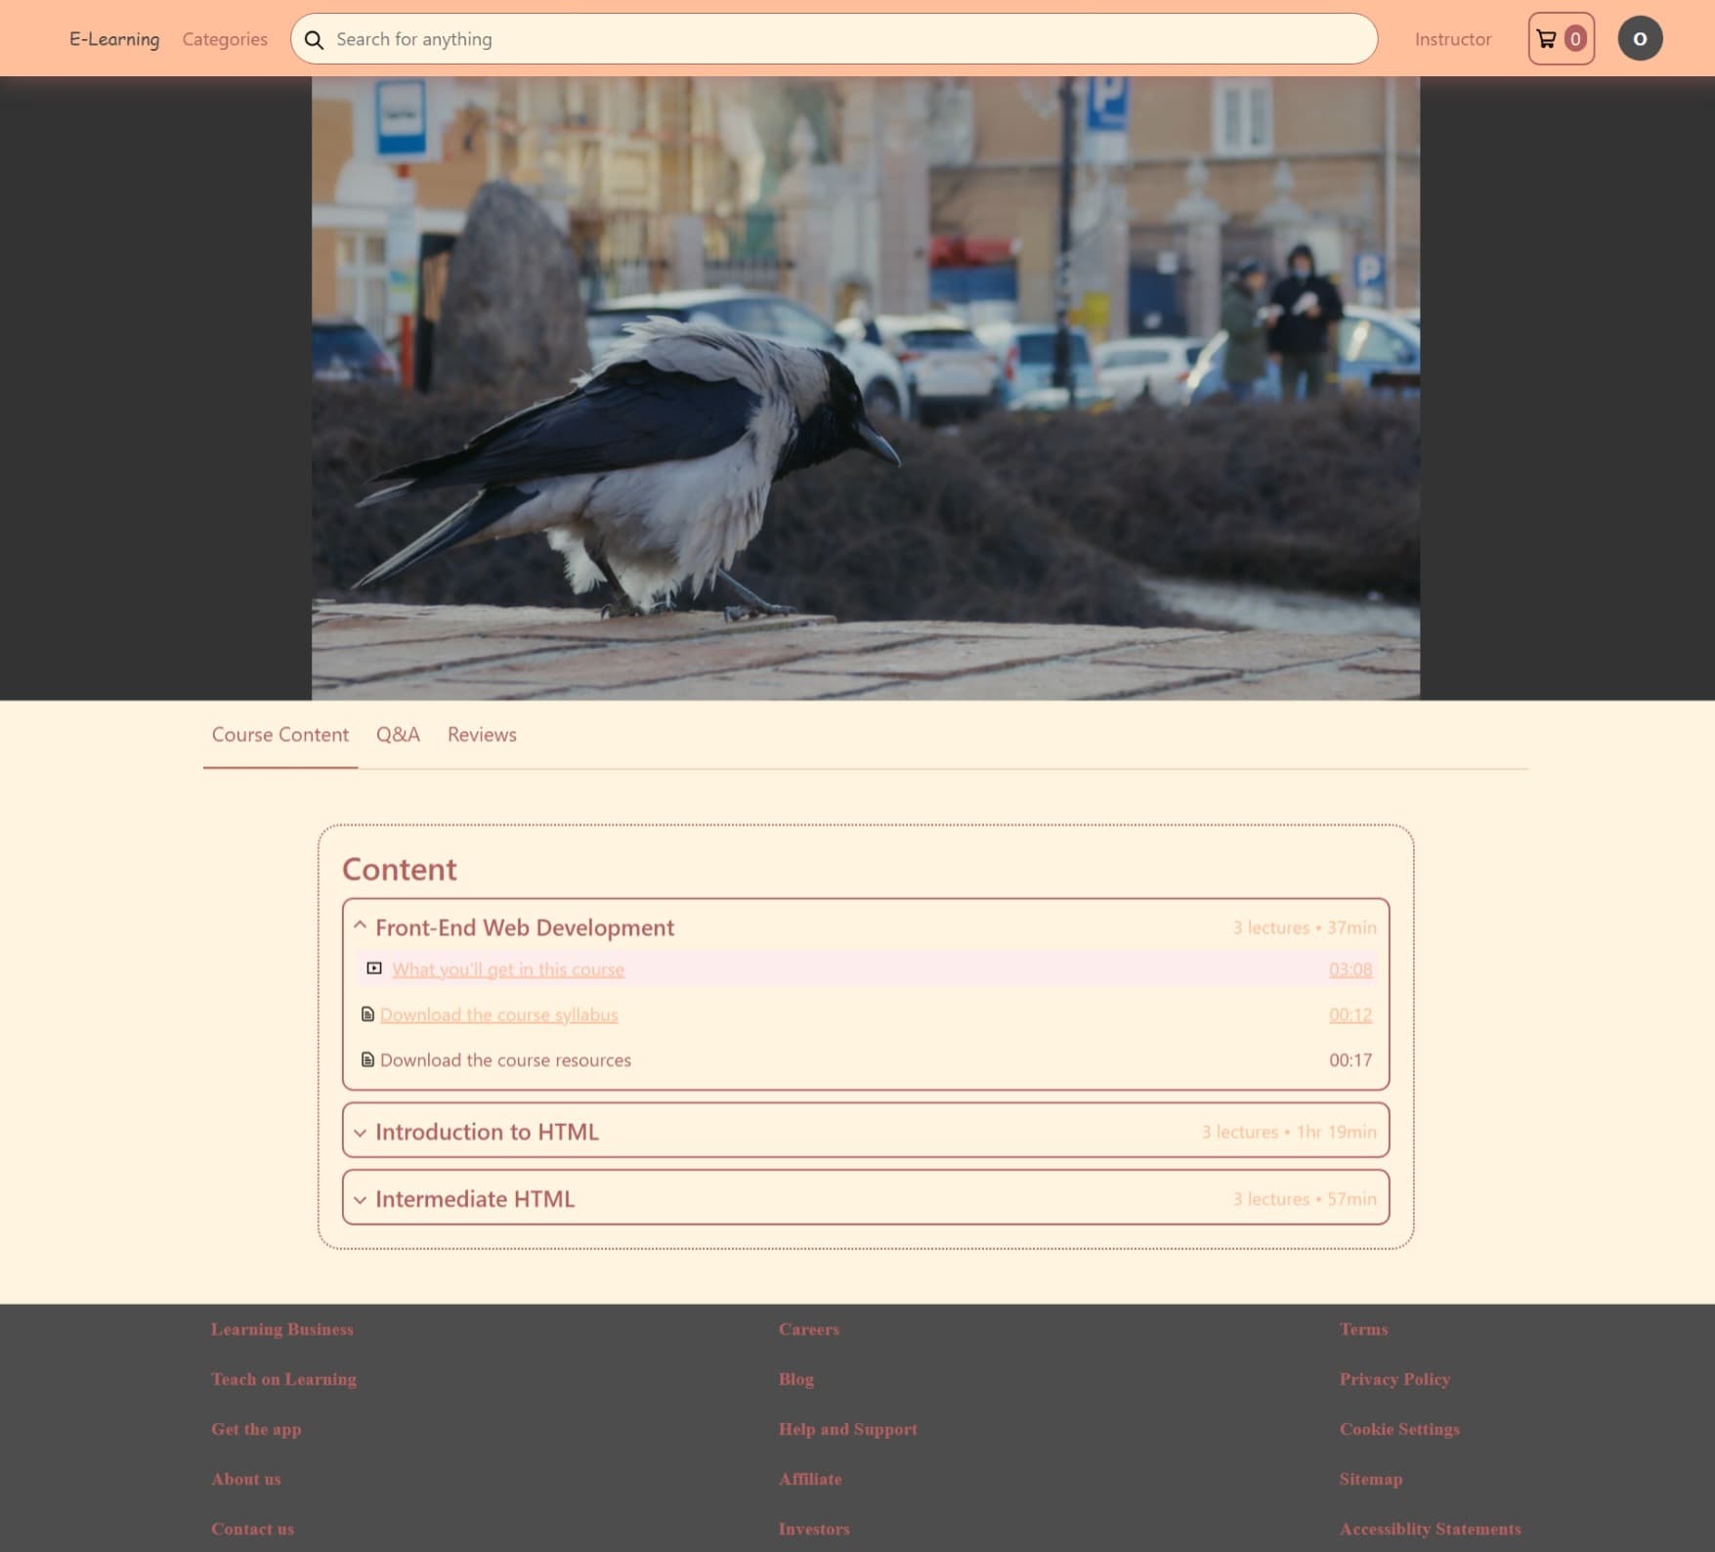Open the Privacy Policy footer link
This screenshot has height=1552, width=1715.
click(x=1394, y=1379)
